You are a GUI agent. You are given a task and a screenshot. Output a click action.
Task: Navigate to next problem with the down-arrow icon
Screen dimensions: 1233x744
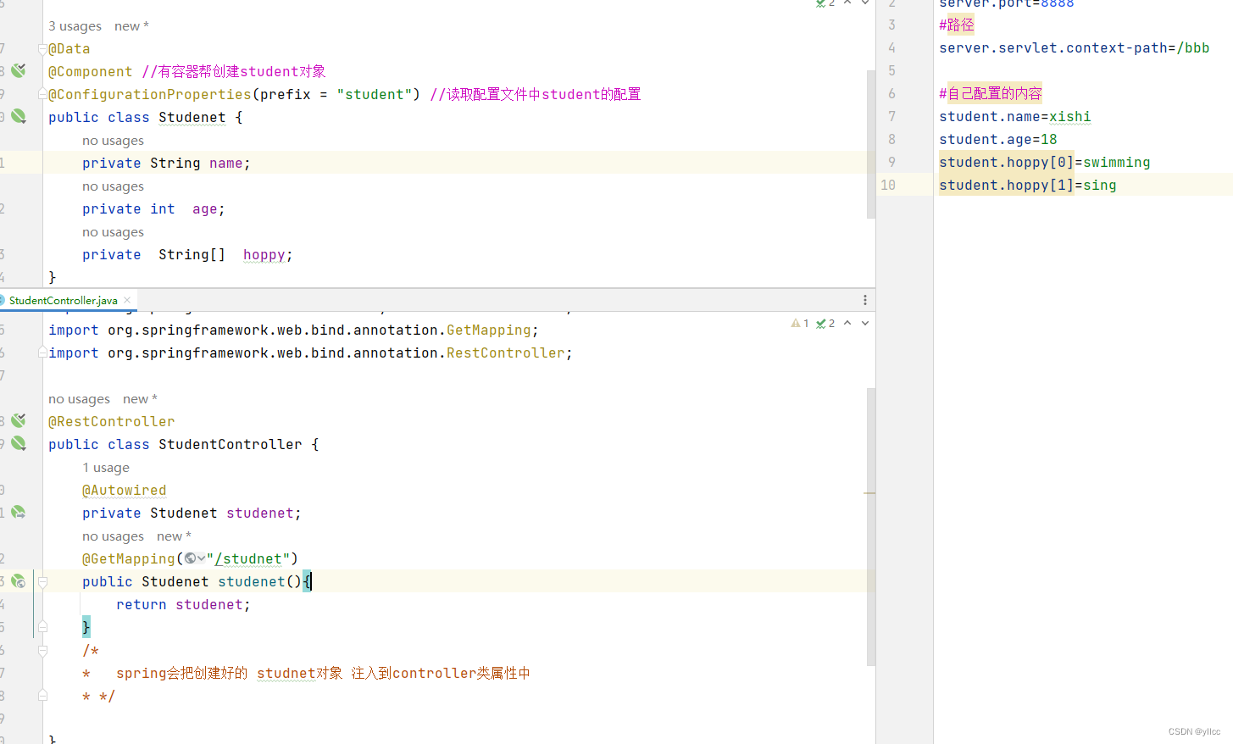coord(864,323)
